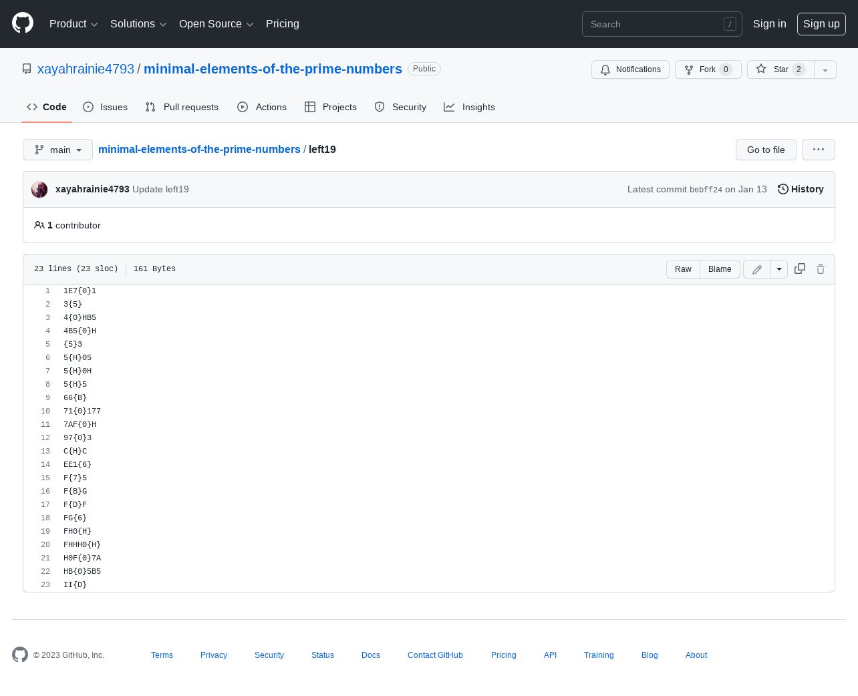Viewport: 858px width, 696px height.
Task: Open the Solutions menu
Action: (138, 24)
